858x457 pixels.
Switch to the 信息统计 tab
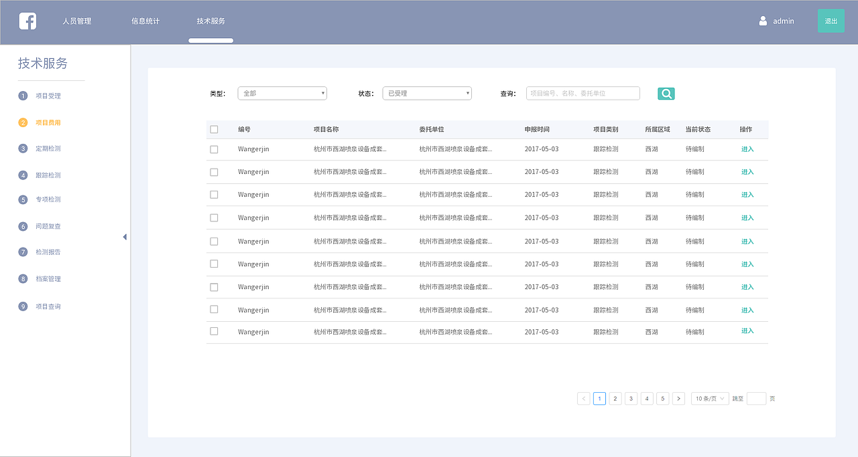click(x=146, y=20)
